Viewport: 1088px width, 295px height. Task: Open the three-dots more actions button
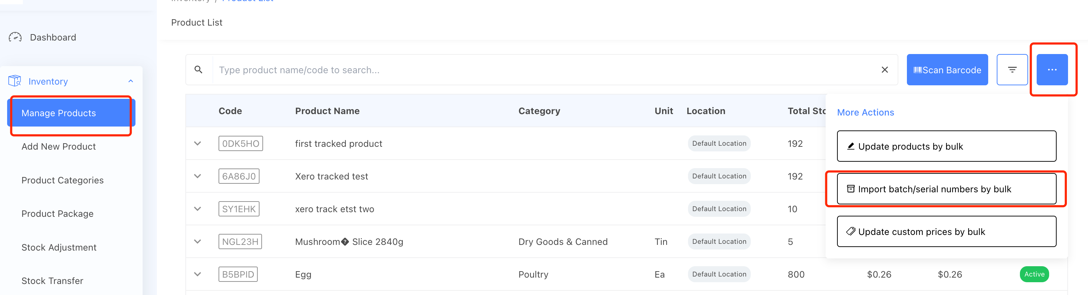(x=1052, y=70)
